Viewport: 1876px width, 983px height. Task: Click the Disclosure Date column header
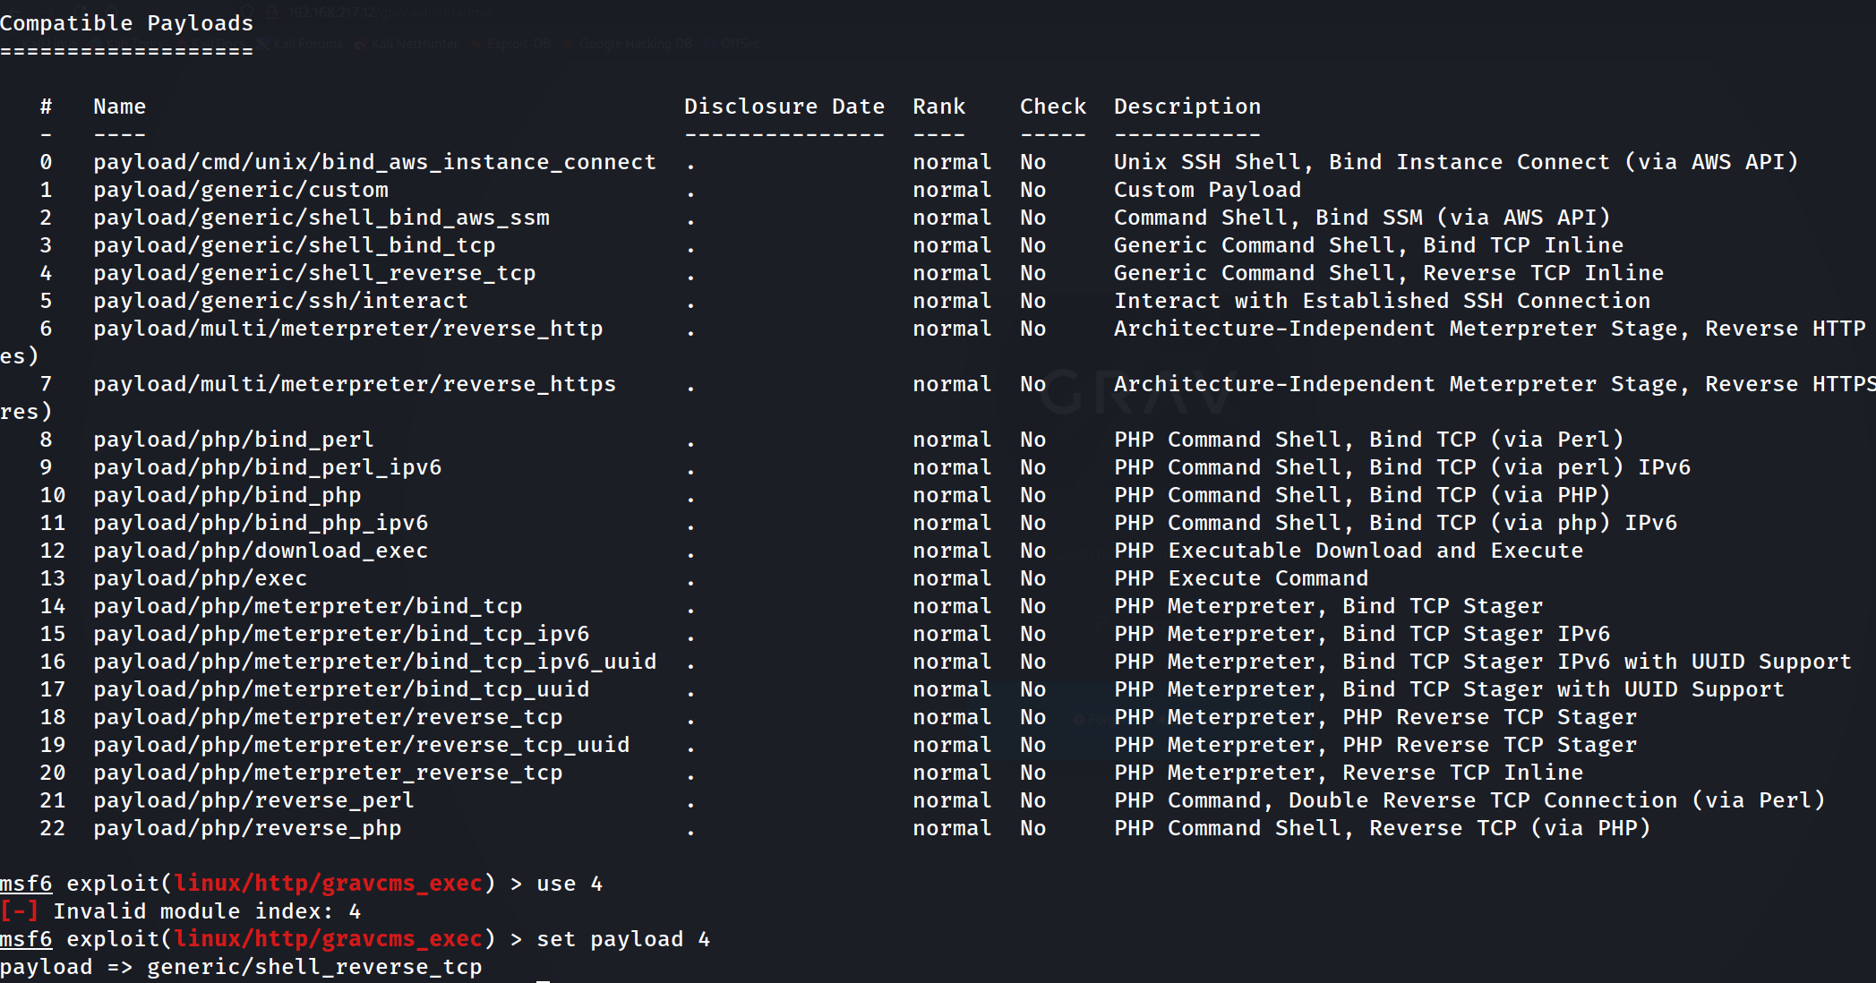(784, 107)
